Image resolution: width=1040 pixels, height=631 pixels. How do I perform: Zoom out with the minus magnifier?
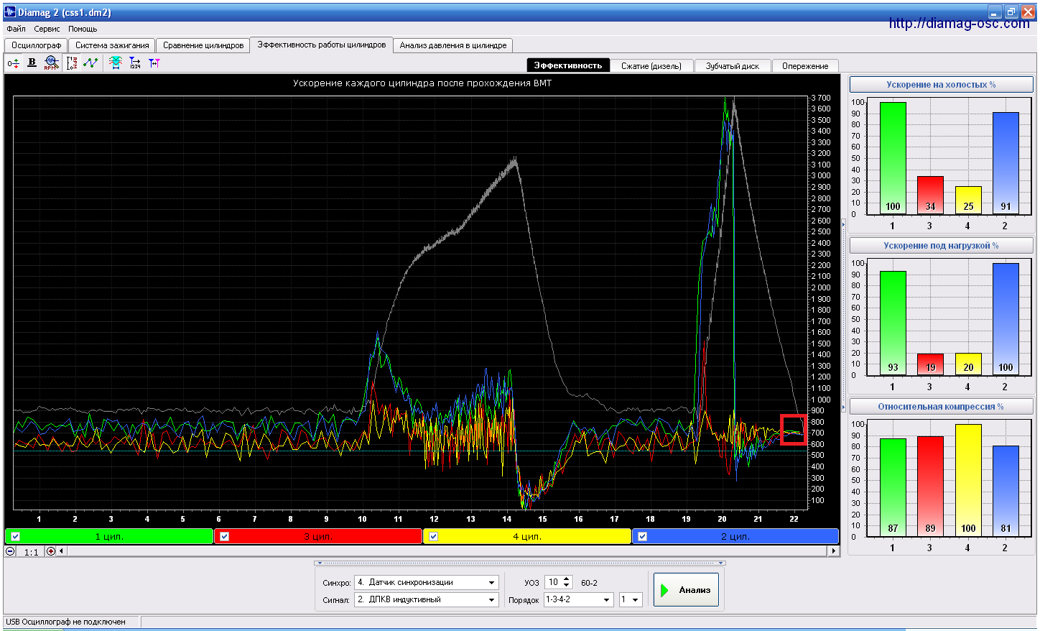10,551
